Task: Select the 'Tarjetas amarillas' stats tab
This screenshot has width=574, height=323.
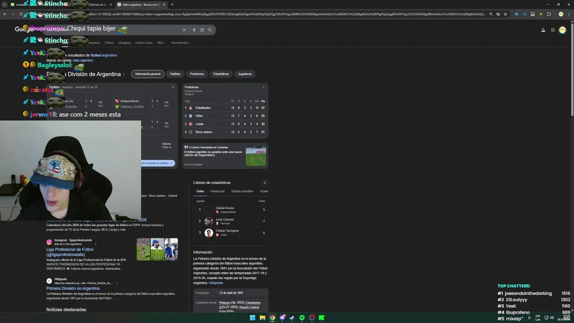Action: pos(242,191)
